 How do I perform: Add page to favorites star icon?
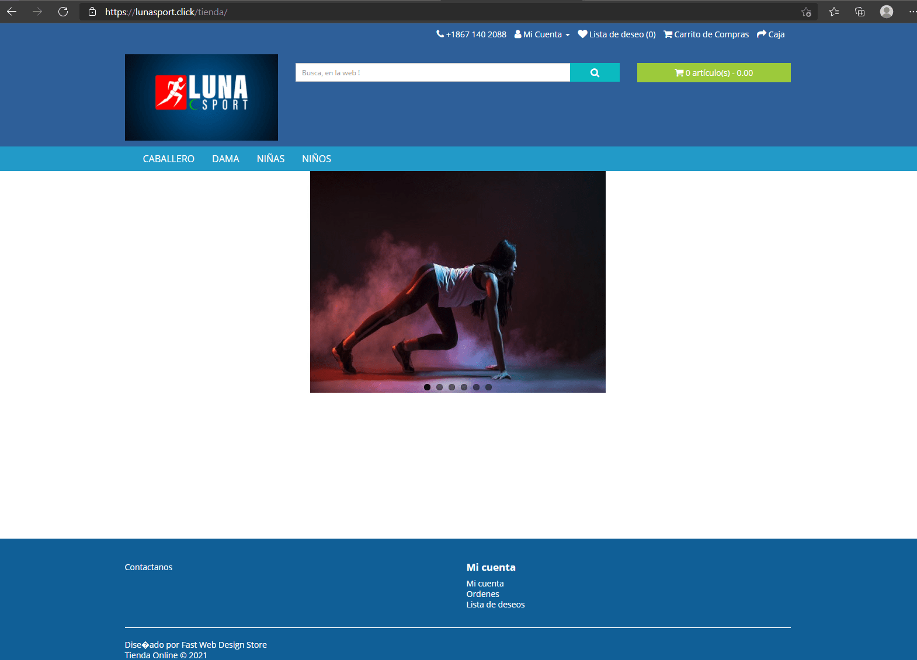point(806,12)
